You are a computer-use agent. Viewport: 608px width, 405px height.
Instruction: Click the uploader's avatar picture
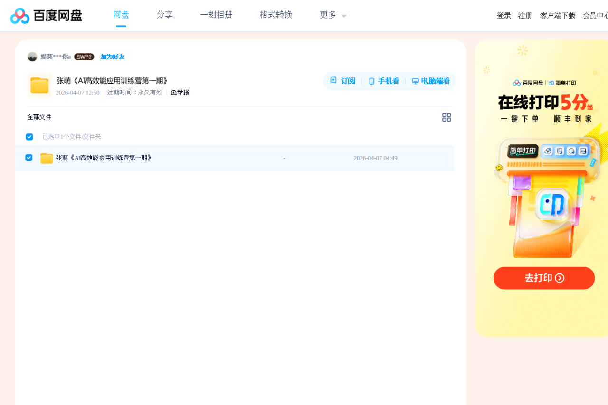33,57
